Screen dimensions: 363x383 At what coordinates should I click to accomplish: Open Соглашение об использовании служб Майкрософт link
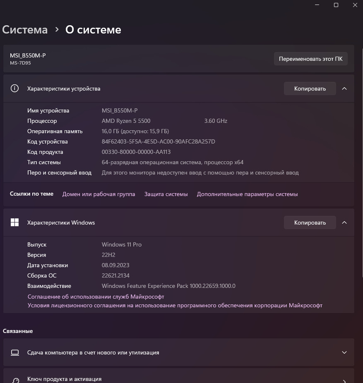tap(96, 297)
